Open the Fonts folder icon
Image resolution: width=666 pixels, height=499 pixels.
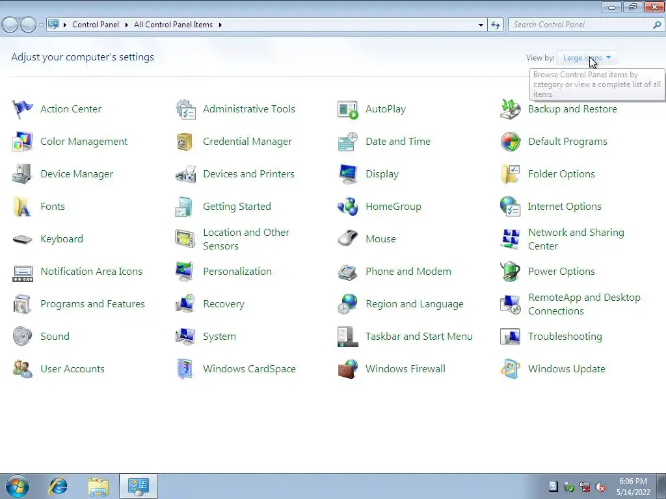tap(22, 207)
